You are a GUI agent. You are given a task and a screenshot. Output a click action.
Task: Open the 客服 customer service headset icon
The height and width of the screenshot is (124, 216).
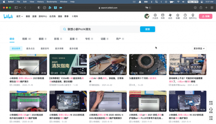click(211, 110)
